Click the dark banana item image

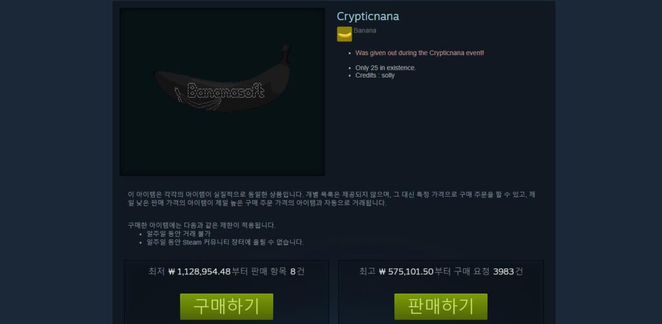(222, 91)
